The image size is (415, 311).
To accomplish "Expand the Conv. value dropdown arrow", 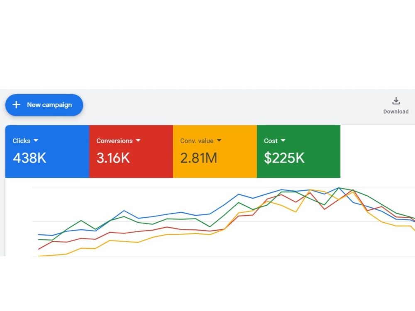I will [219, 141].
